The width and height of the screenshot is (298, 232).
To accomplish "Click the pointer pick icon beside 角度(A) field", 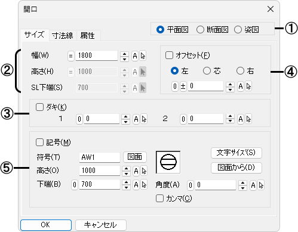I will click(261, 185).
